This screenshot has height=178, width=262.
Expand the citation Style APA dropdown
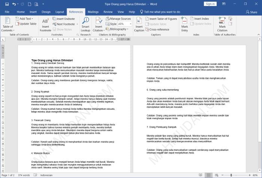(124, 24)
